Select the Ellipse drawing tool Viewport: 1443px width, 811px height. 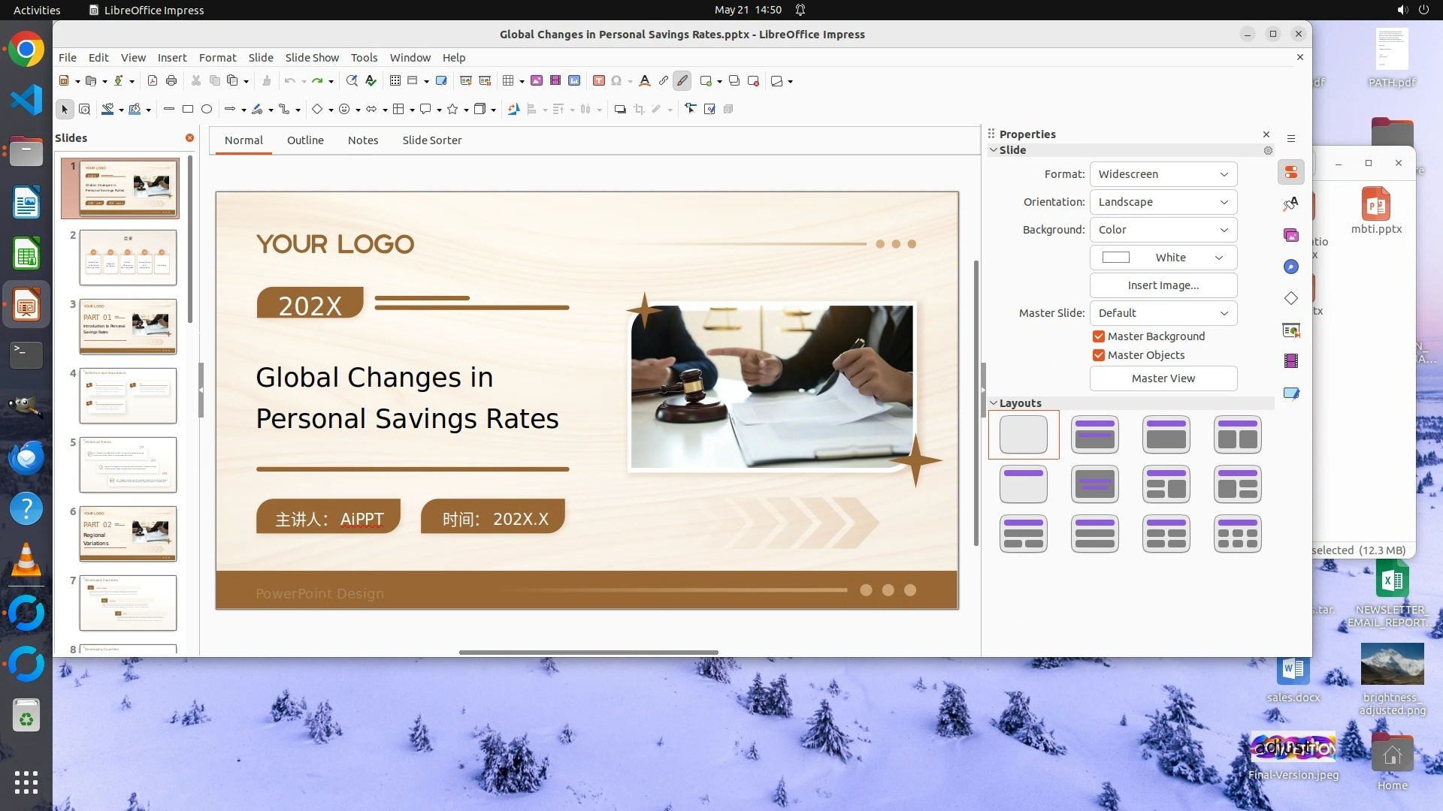pyautogui.click(x=207, y=109)
